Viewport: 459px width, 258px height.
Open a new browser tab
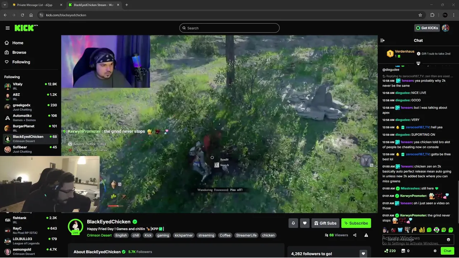click(x=127, y=5)
